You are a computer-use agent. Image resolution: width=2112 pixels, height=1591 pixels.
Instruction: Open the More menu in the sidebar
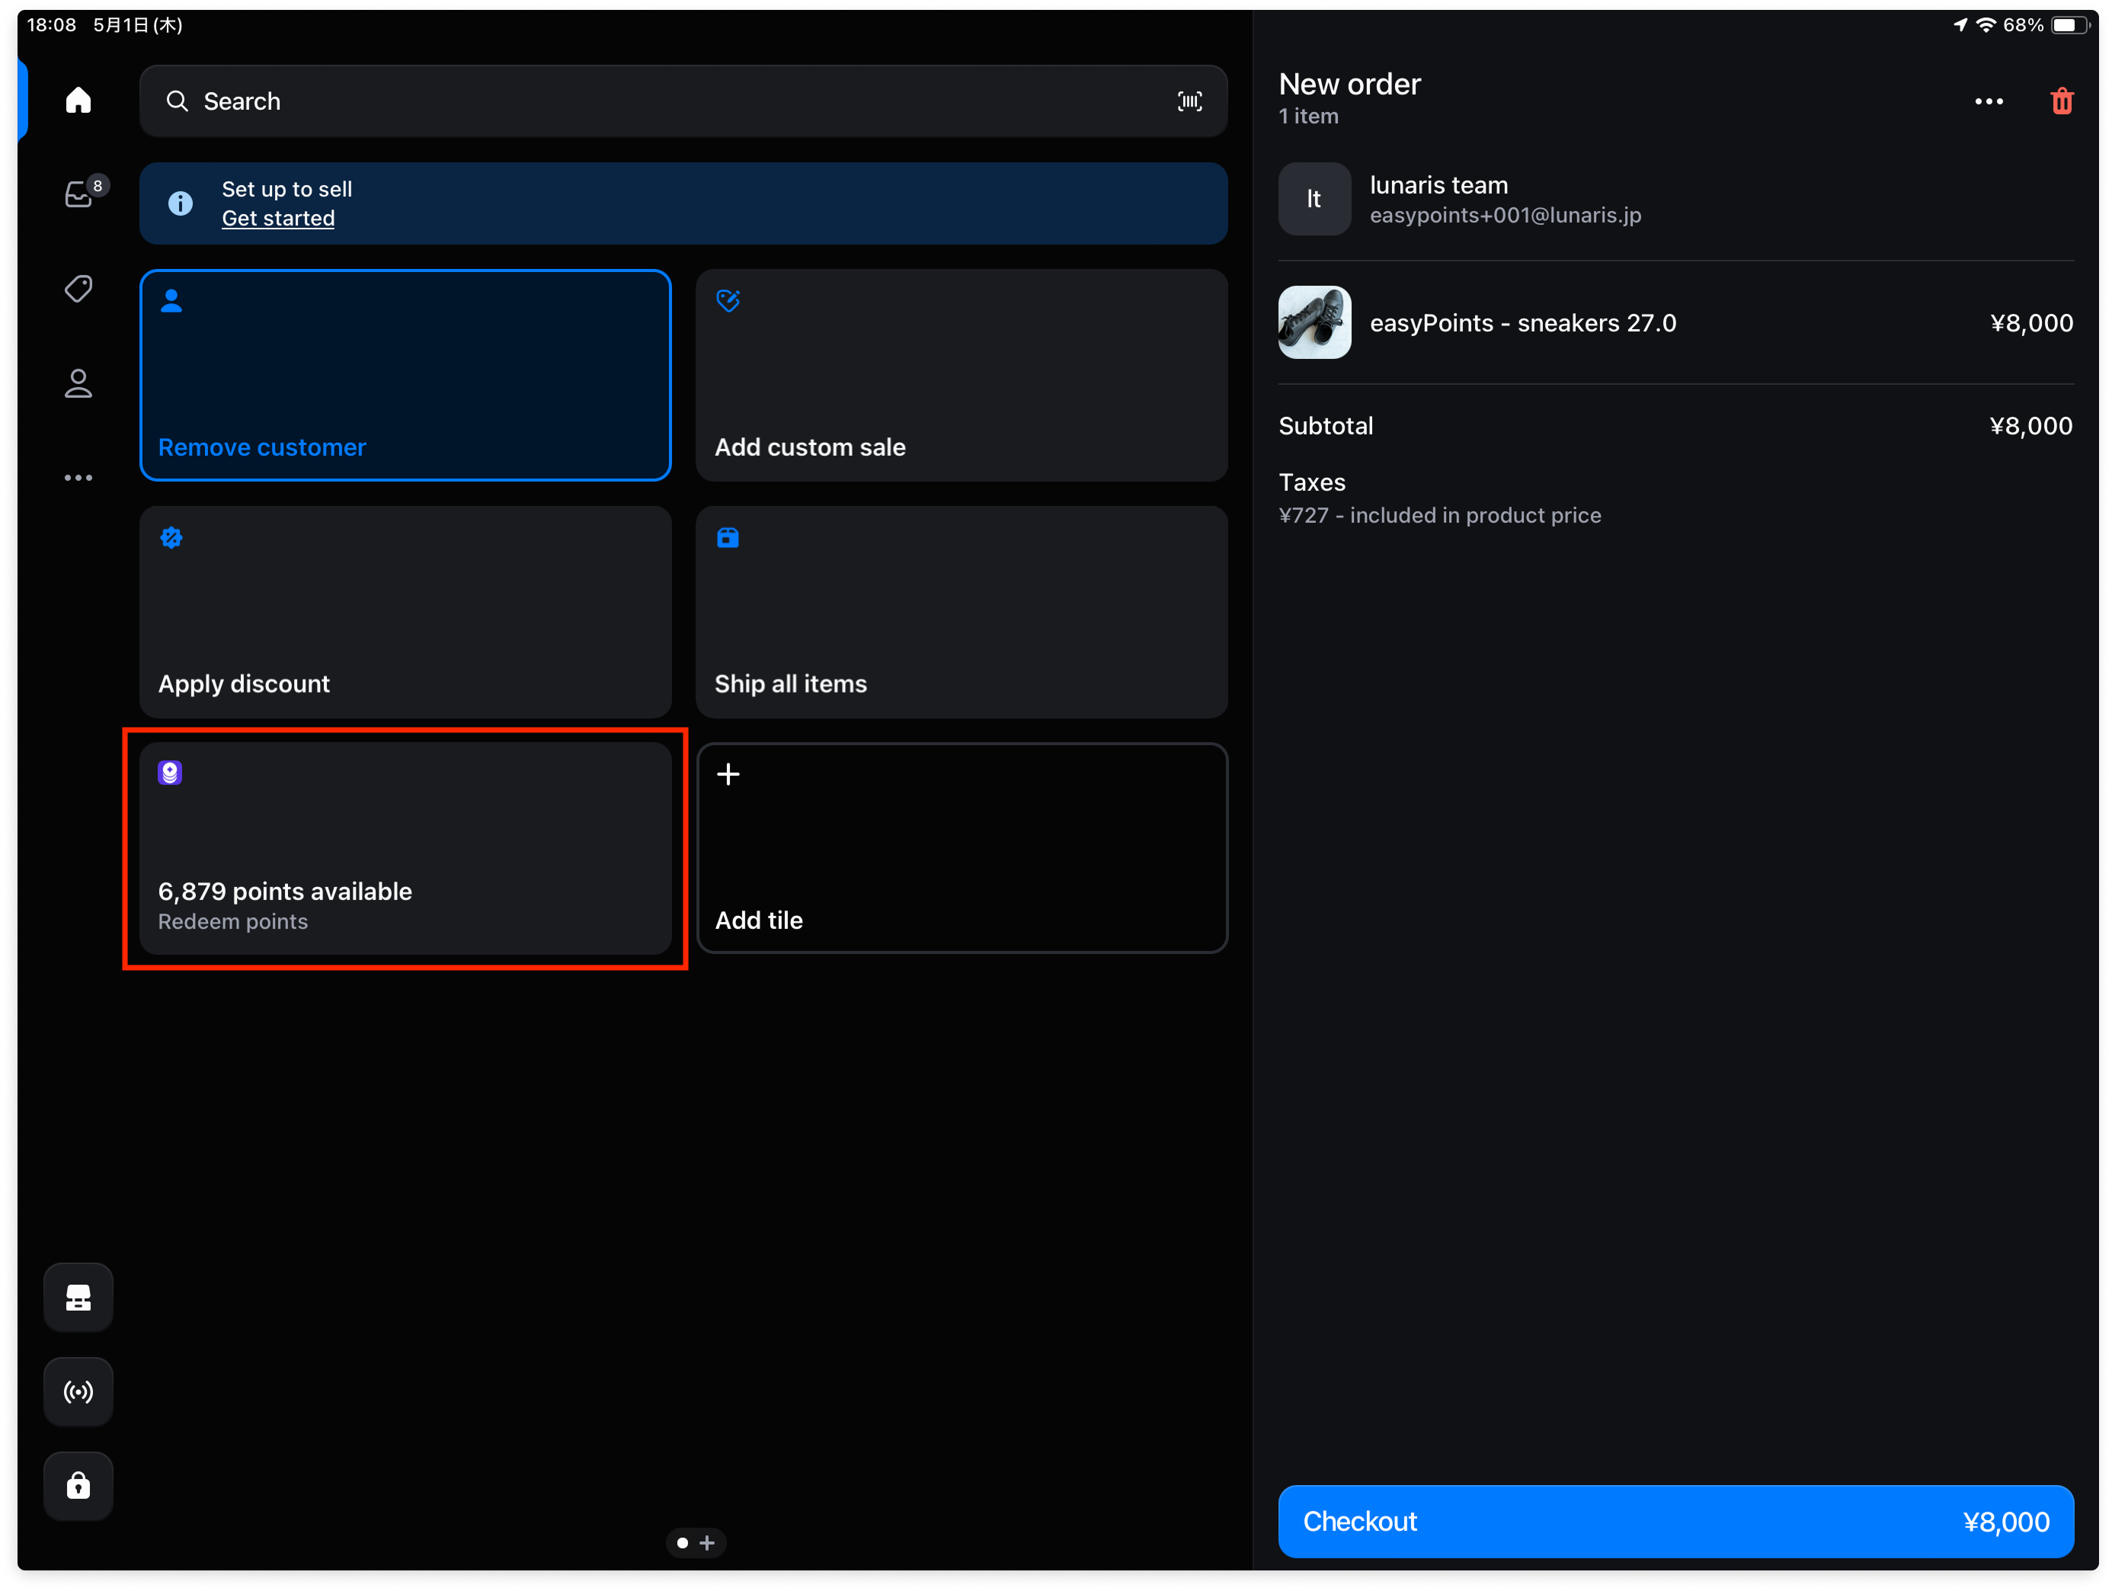(78, 478)
